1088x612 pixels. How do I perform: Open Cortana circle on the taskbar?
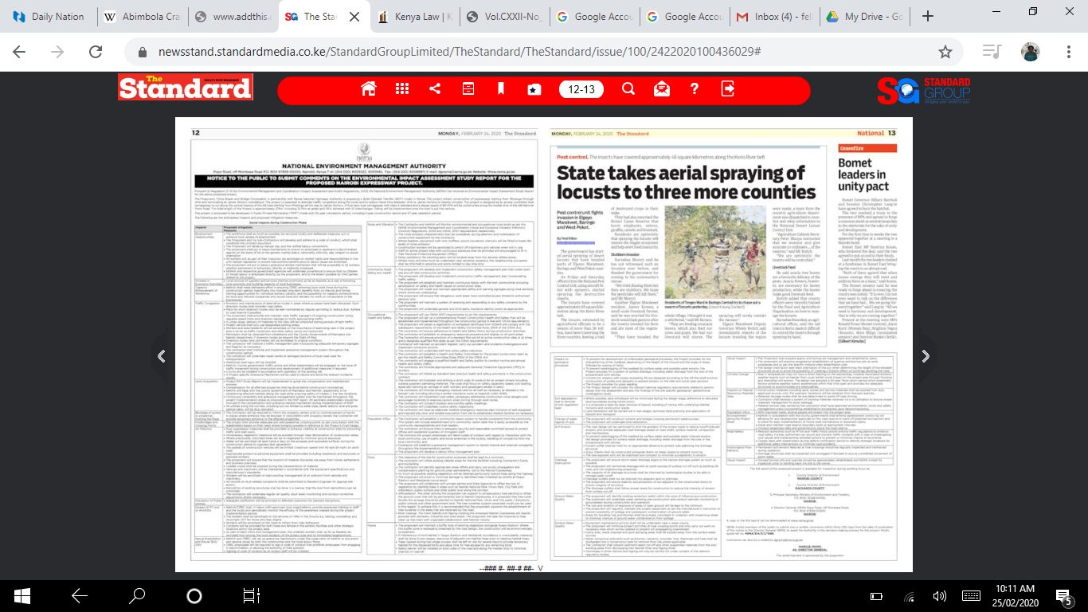(194, 595)
